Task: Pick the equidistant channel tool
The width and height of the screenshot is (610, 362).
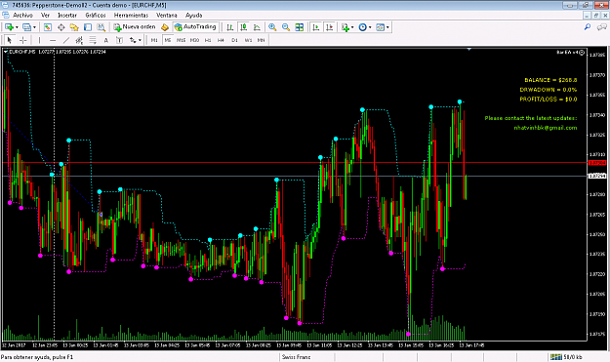Action: point(79,40)
